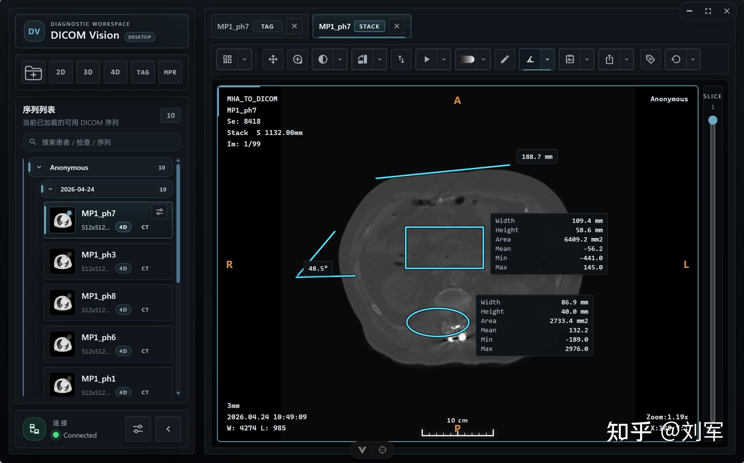
Task: Click the series search input field
Action: point(102,142)
